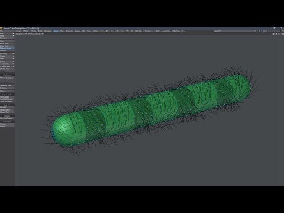Click the viewport maximize icon at top right
This screenshot has height=213, width=284.
coord(282,34)
